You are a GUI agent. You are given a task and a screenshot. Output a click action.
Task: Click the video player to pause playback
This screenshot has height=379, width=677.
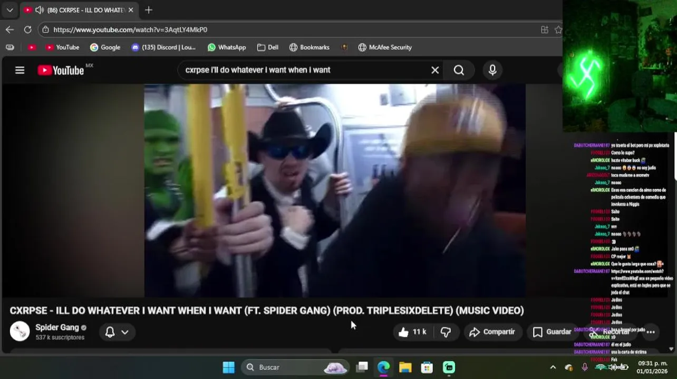(335, 191)
